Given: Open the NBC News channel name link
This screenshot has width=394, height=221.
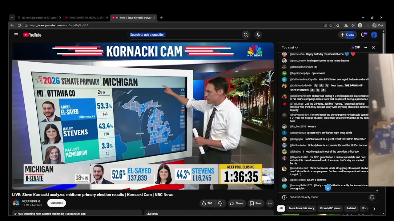Looking at the screenshot, I should coord(30,201).
